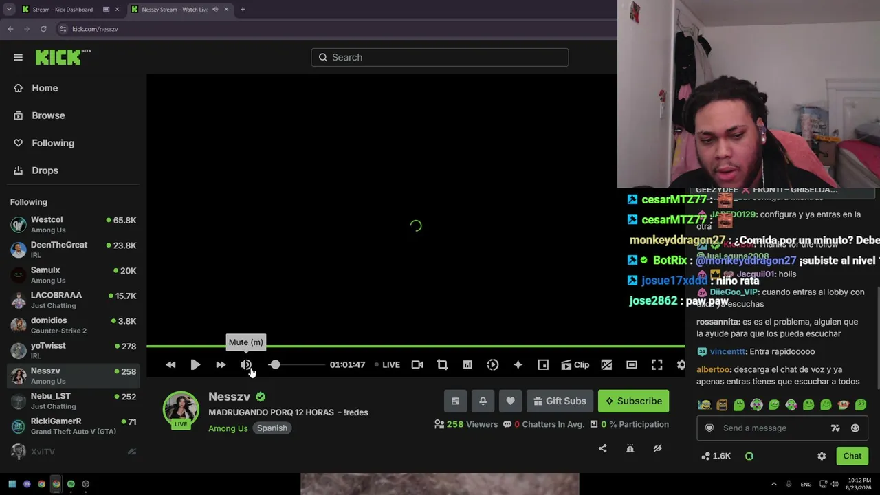Adjust the player volume slider

(x=297, y=364)
